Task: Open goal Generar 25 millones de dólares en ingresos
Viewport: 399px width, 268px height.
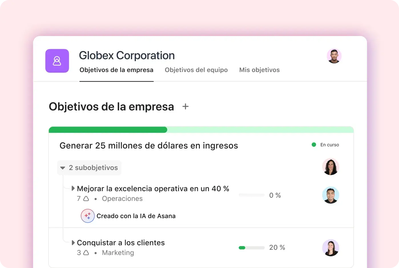Action: 149,146
